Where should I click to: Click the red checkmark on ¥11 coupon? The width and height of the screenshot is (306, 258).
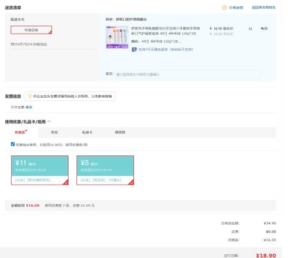pos(65,182)
